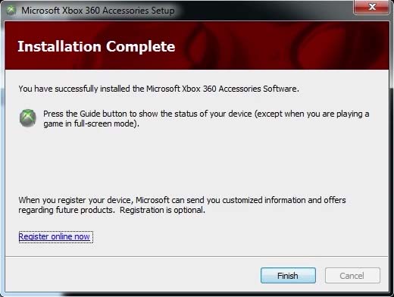Screen dimensions: 394x297
Task: Click the 'You have successfully installed' message
Action: pyautogui.click(x=158, y=89)
